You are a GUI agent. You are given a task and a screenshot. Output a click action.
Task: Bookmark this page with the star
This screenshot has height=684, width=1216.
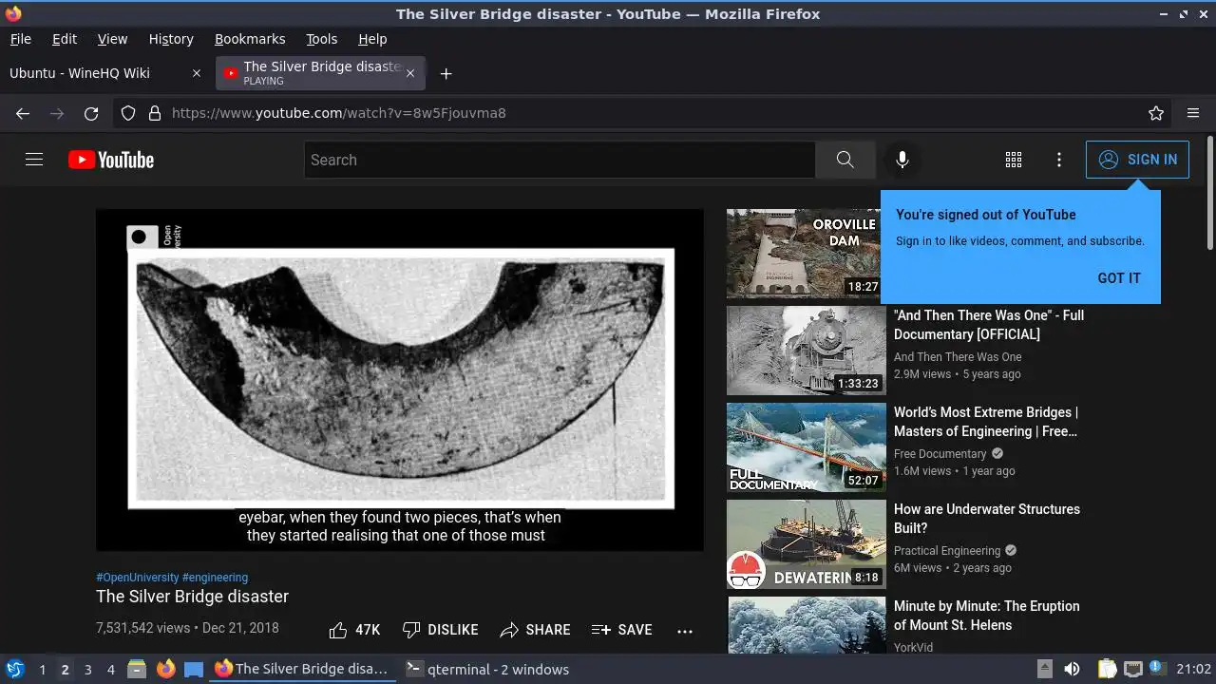[1156, 113]
